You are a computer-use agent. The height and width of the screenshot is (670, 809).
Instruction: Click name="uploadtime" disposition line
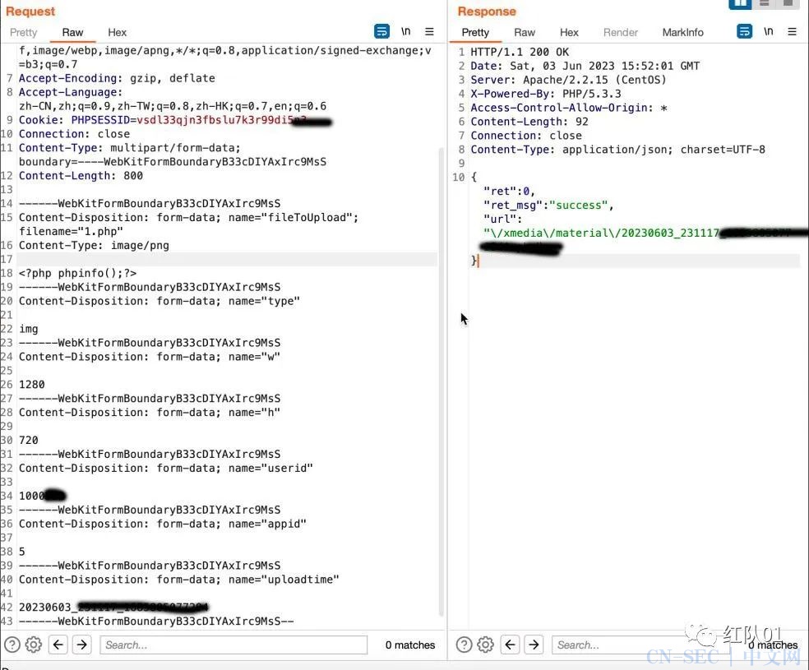179,580
